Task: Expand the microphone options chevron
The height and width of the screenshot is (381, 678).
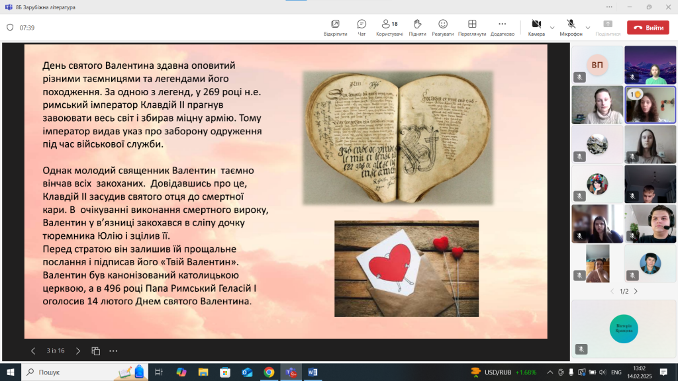Action: tap(588, 27)
